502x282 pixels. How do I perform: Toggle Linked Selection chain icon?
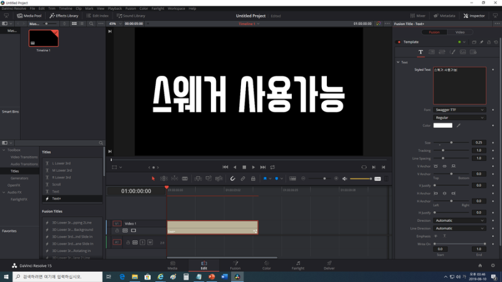pyautogui.click(x=243, y=179)
